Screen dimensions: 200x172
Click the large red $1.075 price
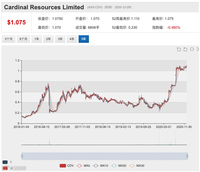(x=16, y=22)
